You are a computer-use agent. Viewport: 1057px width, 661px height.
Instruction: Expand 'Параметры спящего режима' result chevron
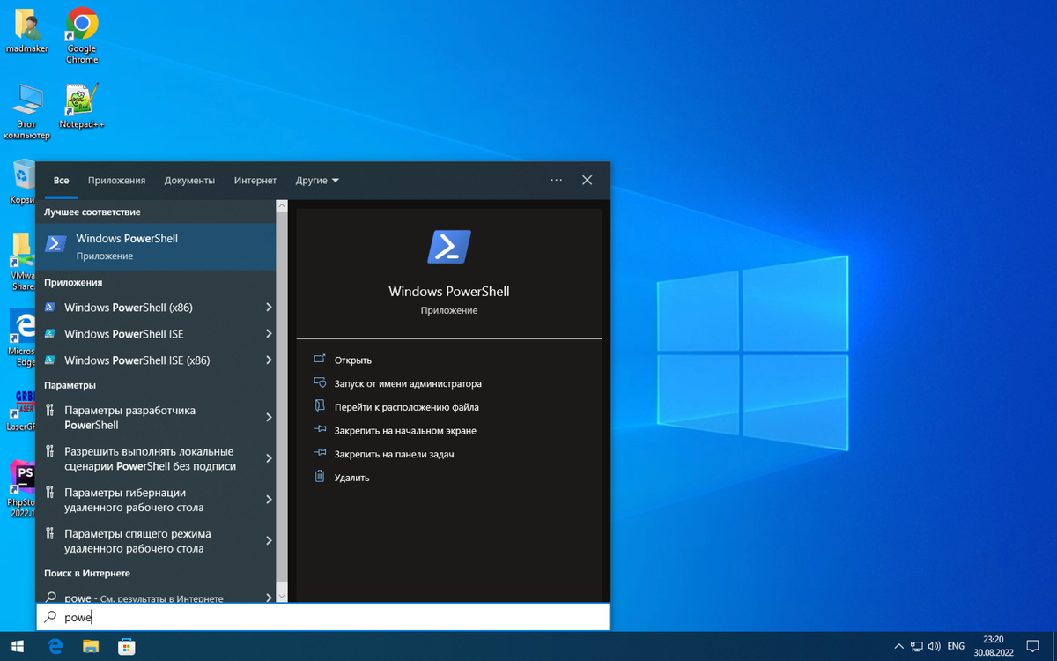click(269, 540)
